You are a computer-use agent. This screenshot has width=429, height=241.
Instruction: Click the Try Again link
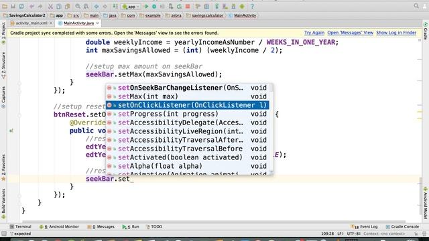click(314, 33)
